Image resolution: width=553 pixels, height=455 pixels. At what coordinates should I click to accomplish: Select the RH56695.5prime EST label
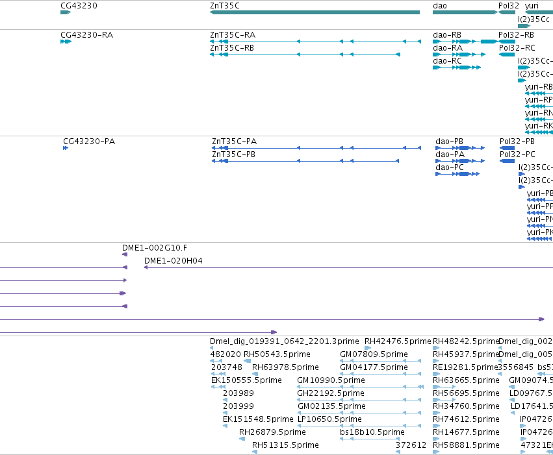pyautogui.click(x=466, y=393)
